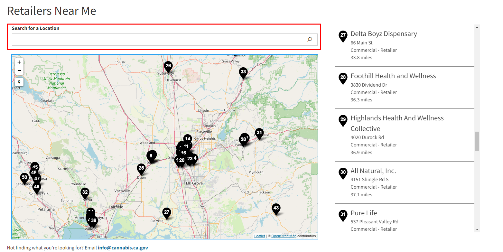This screenshot has height=252, width=503.
Task: Click the Search for a Location field
Action: (158, 40)
